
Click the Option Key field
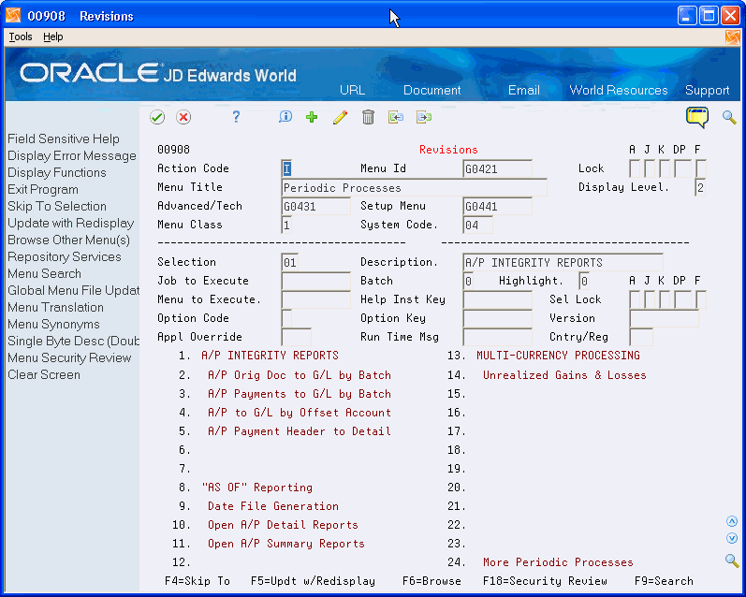tap(497, 318)
